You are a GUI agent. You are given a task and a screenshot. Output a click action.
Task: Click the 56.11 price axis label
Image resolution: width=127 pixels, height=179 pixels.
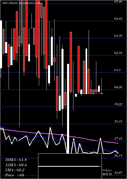click(118, 156)
